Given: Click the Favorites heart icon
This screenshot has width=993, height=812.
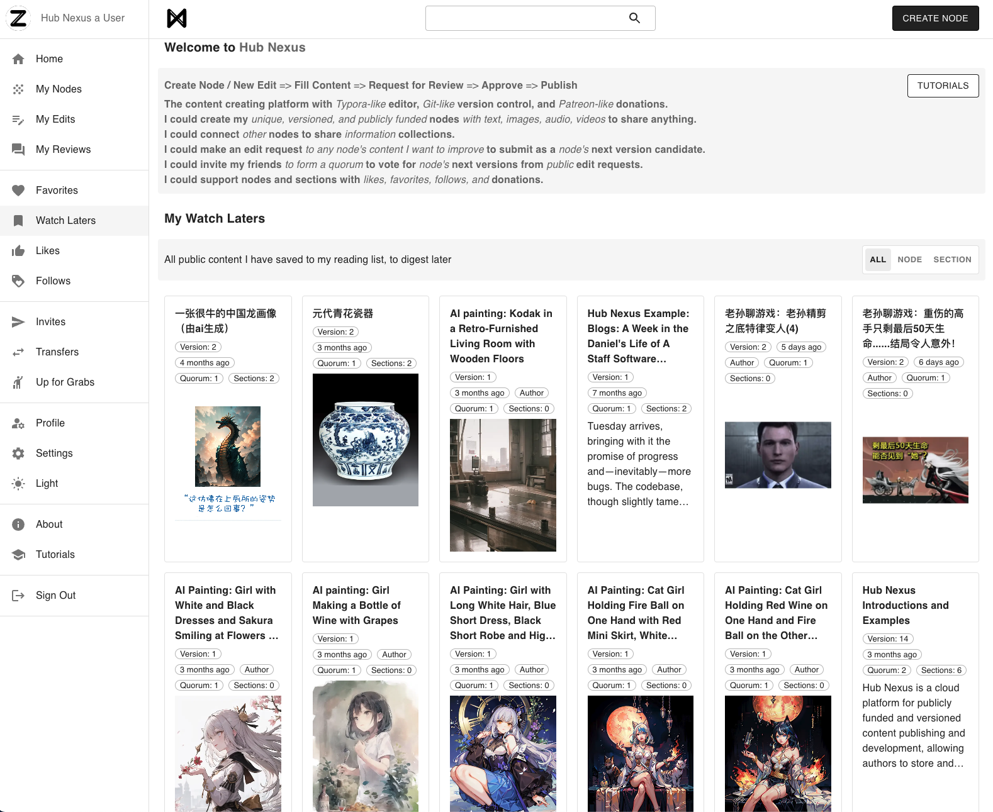Looking at the screenshot, I should click(18, 191).
